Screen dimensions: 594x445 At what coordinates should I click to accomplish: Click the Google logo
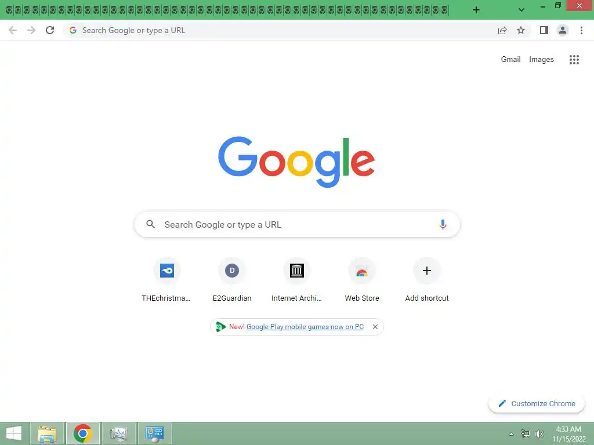click(x=296, y=162)
